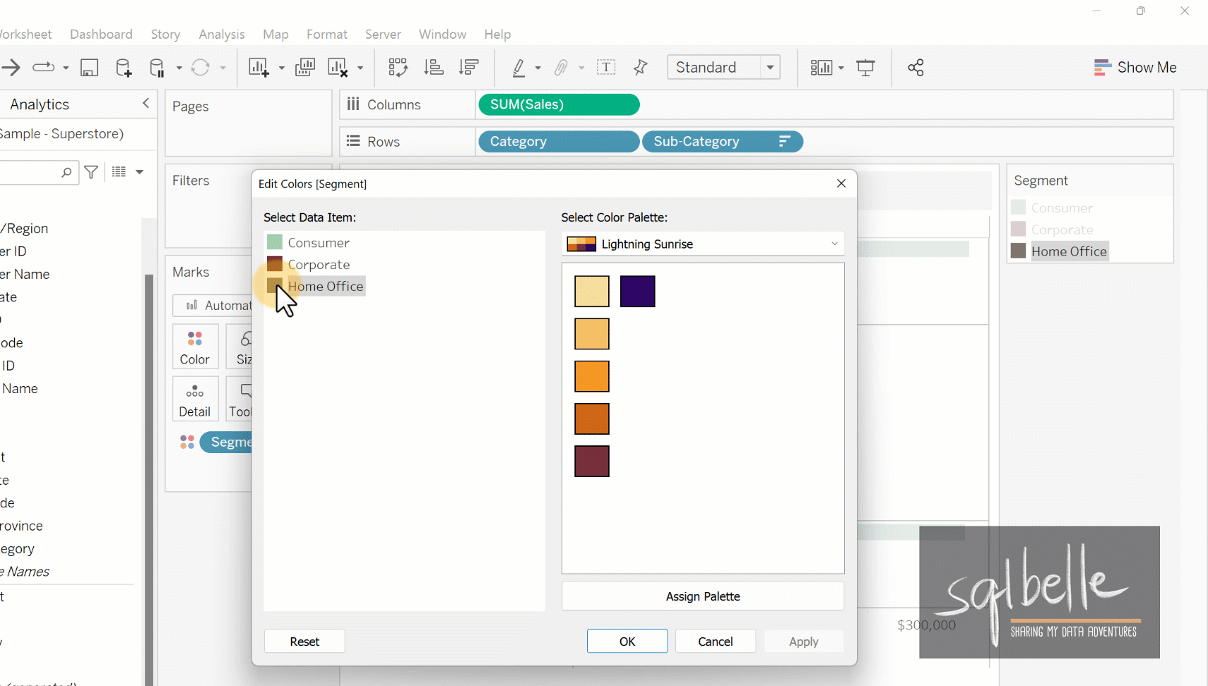Open the Lightning Sunrise palette dropdown
Image resolution: width=1208 pixels, height=686 pixels.
click(x=703, y=244)
